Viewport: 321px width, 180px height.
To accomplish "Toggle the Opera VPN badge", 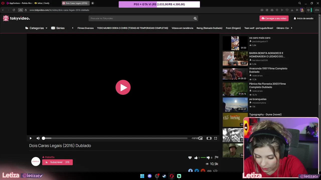I will 21,10.
